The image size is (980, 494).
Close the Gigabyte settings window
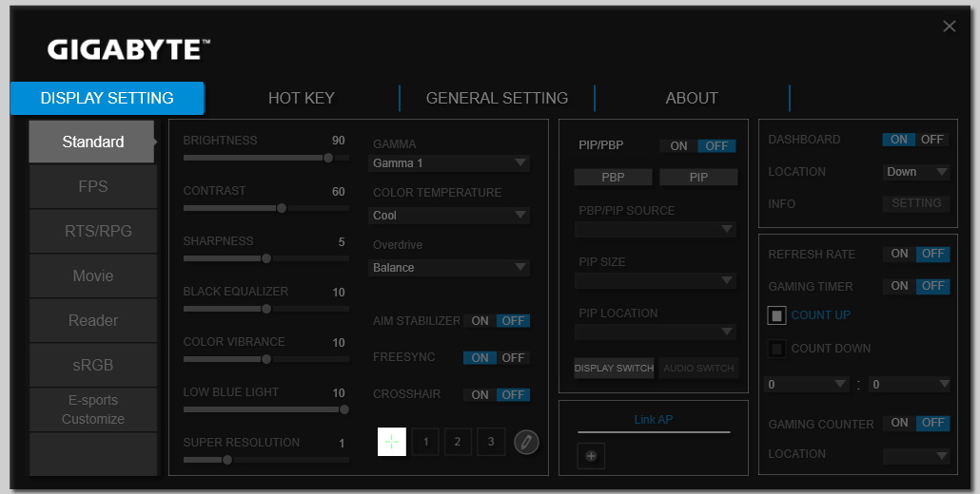point(949,27)
